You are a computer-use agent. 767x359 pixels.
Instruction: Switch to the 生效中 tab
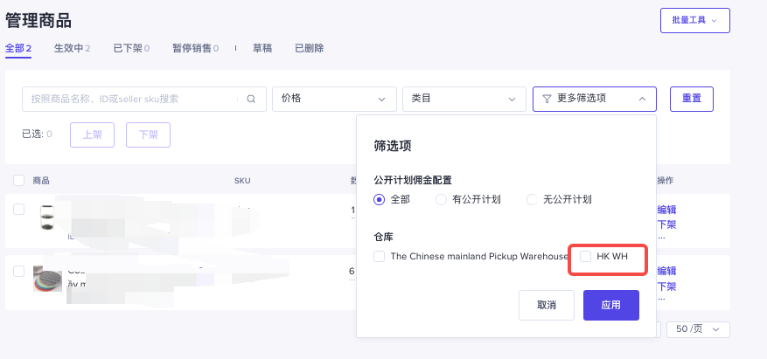[x=72, y=48]
